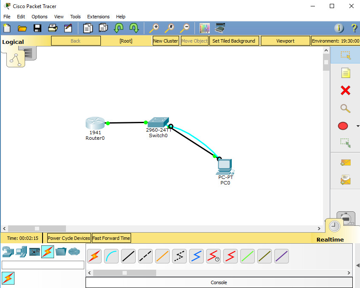The image size is (360, 288).
Task: Add a Complex PDU envelope
Action: click(x=346, y=180)
